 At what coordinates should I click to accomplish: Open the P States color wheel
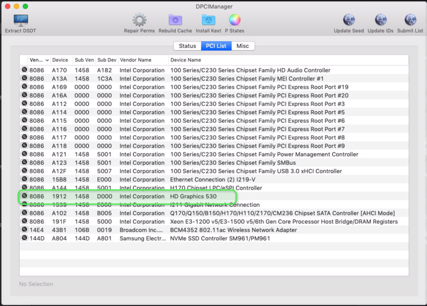coord(234,20)
